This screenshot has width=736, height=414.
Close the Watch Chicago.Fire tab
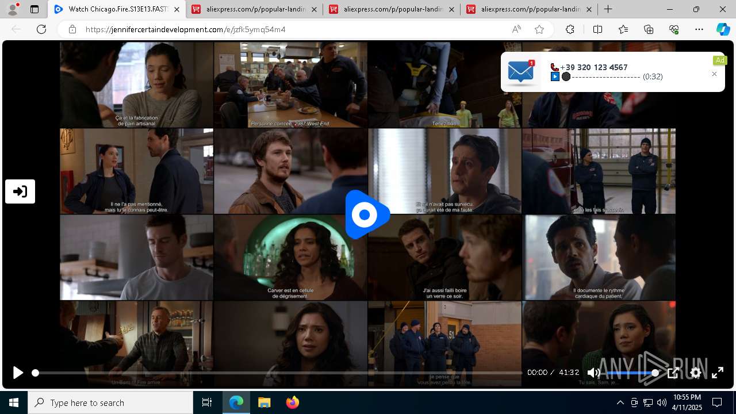coord(177,9)
